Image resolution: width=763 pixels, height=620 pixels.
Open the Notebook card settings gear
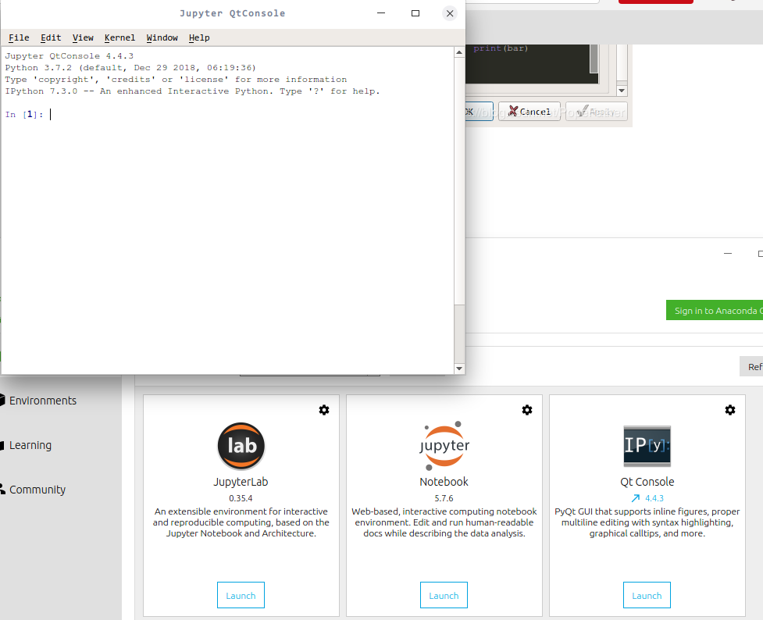pyautogui.click(x=527, y=409)
